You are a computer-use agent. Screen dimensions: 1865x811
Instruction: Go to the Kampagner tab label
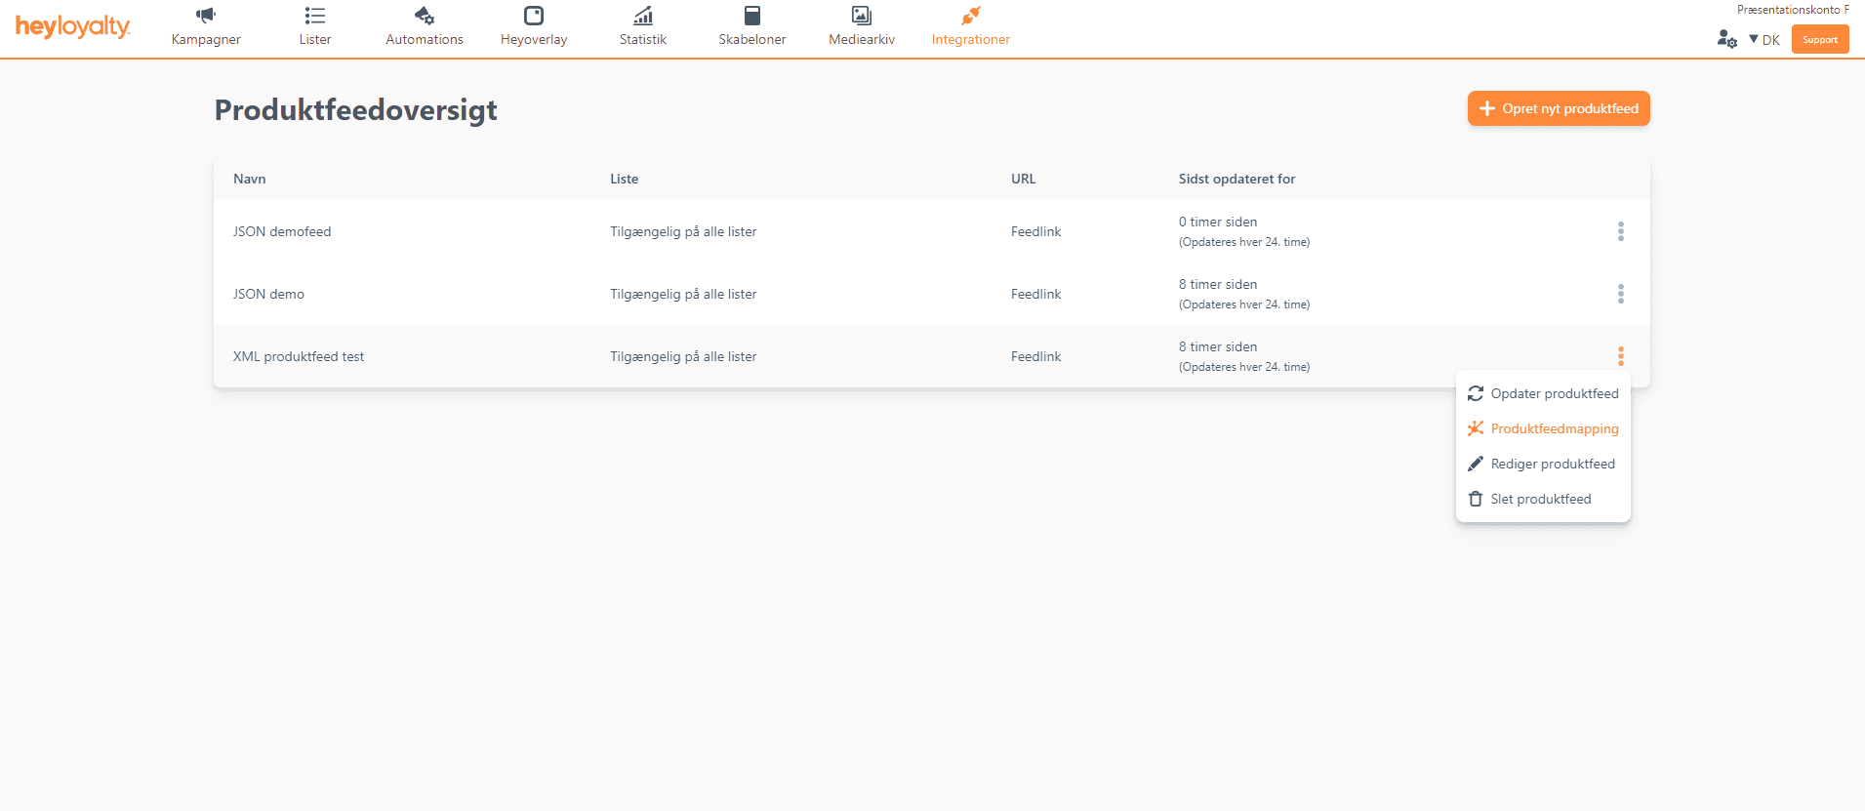click(x=206, y=40)
